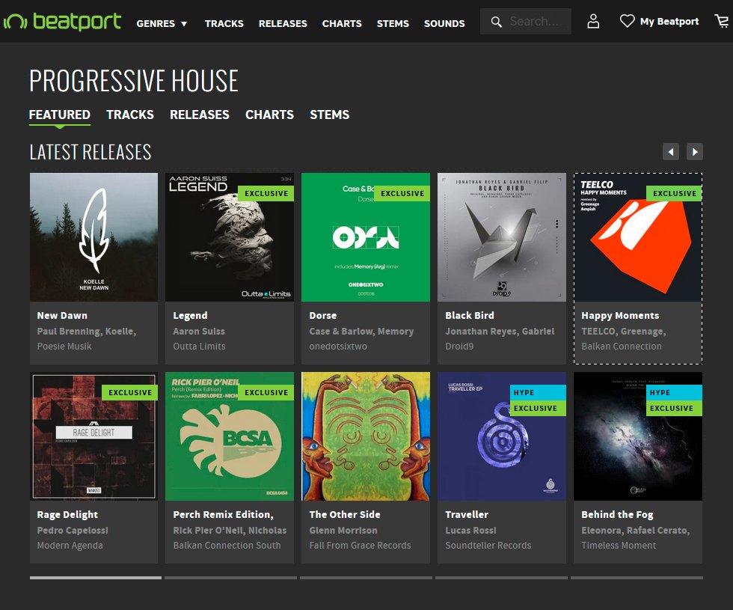Open artists Jonathan Reyes, Gabriel

pyautogui.click(x=500, y=331)
